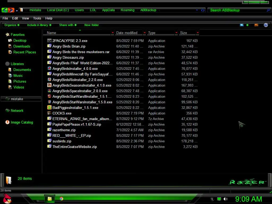Screen dimensions: 272x204
Task: Select AngryBirdsInstaller_4.0.0.exe icon
Action: 49,69
